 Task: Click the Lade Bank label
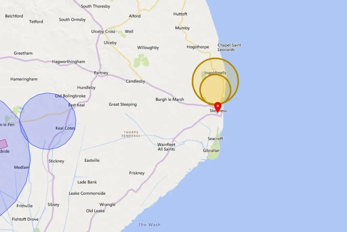tap(87, 182)
